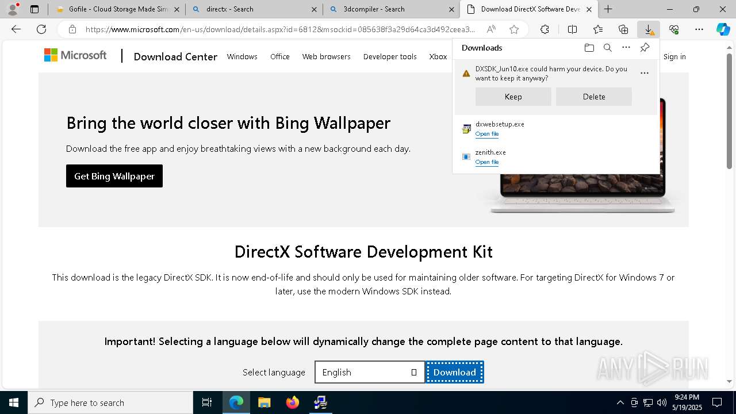The width and height of the screenshot is (736, 414).
Task: Toggle the Downloads toolbar icon
Action: (x=649, y=29)
